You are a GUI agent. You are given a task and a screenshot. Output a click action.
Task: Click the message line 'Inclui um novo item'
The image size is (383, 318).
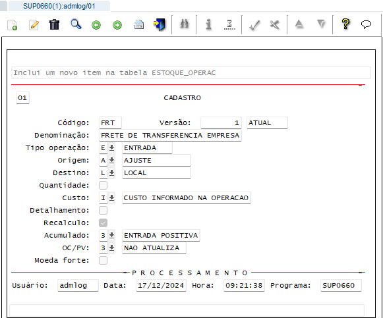[x=191, y=72]
